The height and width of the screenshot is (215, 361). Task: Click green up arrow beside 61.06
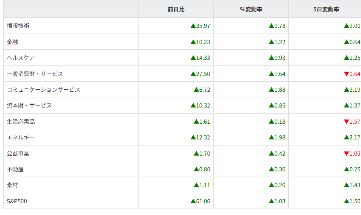point(193,201)
